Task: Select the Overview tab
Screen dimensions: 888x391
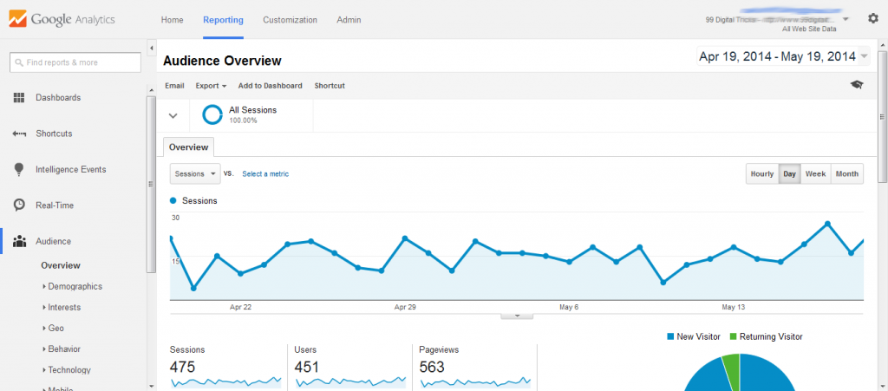Action: [188, 147]
